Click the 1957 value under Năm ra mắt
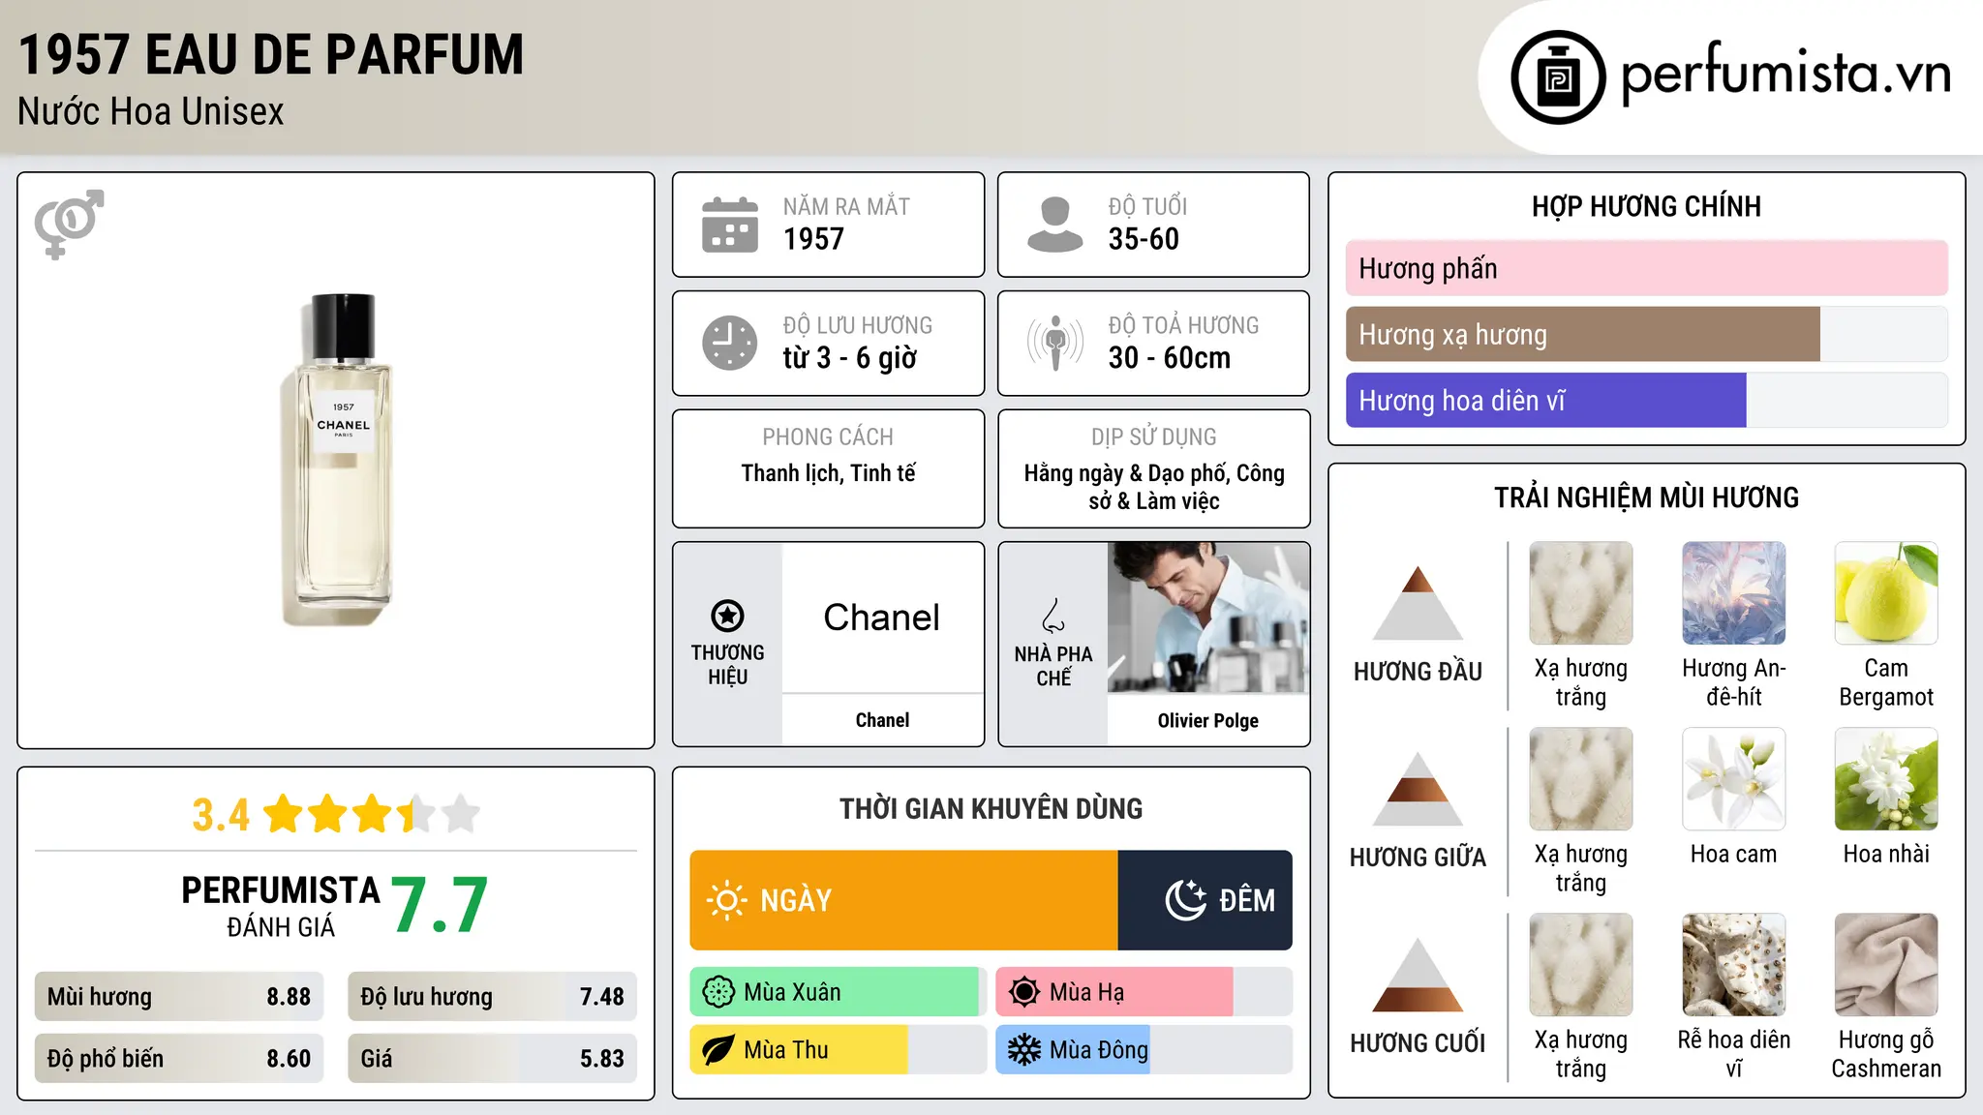This screenshot has width=1983, height=1115. 813,239
